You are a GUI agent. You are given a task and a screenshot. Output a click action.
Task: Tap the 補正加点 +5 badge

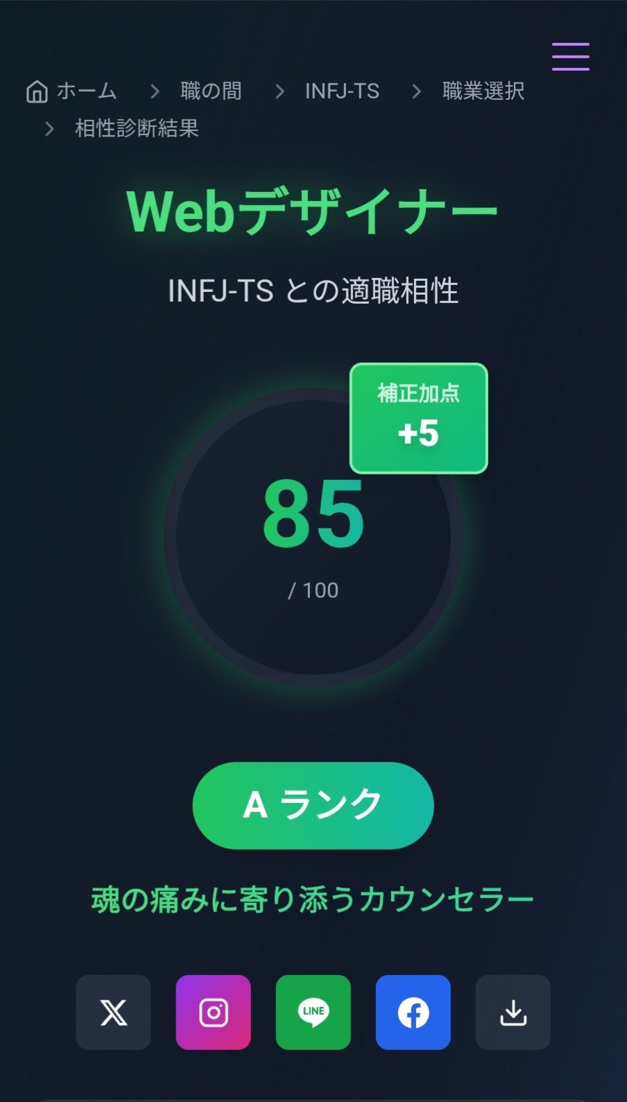pos(418,418)
